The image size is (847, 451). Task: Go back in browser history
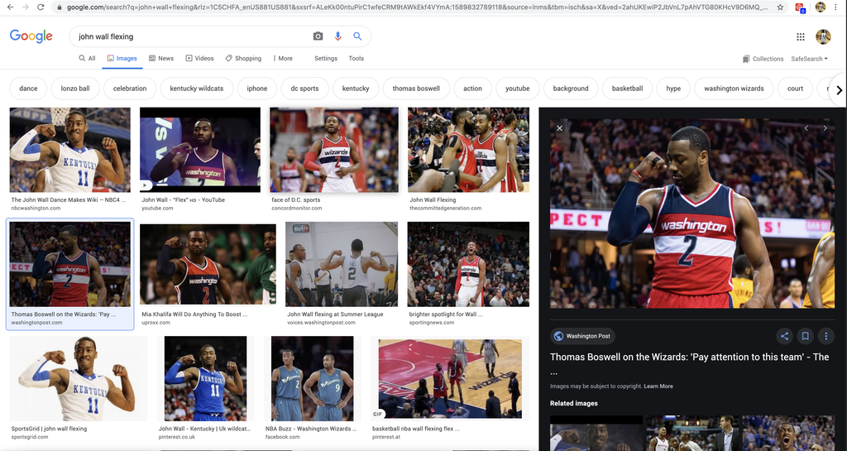(x=10, y=7)
